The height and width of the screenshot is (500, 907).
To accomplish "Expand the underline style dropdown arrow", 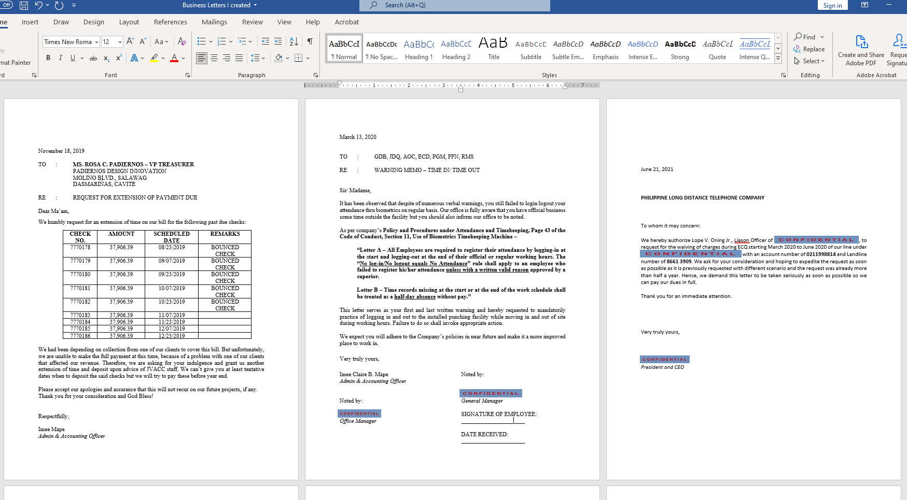I will tap(81, 58).
